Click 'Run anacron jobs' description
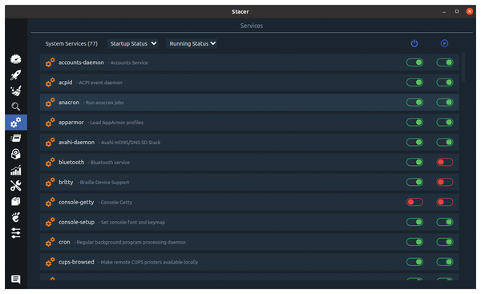The width and height of the screenshot is (481, 294). pyautogui.click(x=104, y=103)
